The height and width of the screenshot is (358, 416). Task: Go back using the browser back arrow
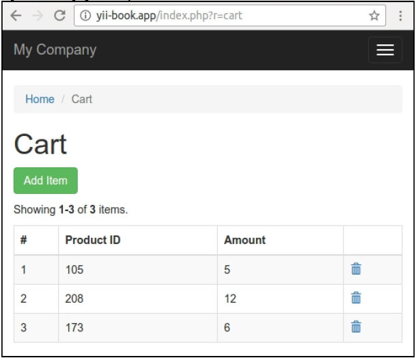tap(16, 16)
